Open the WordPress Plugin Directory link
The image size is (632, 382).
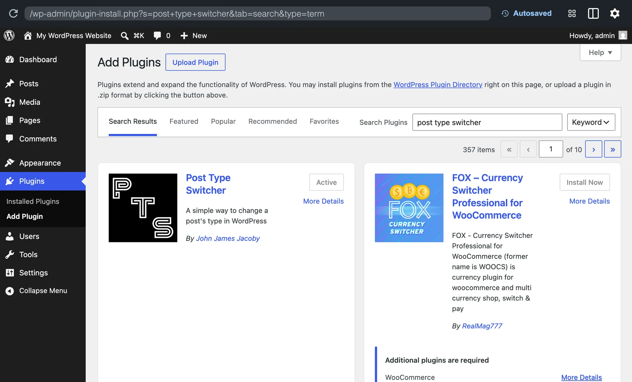tap(438, 85)
